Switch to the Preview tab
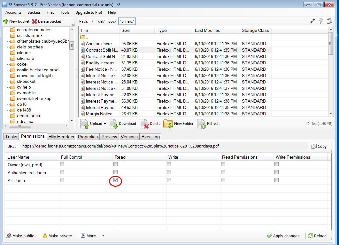This screenshot has height=245, width=339. (x=109, y=137)
